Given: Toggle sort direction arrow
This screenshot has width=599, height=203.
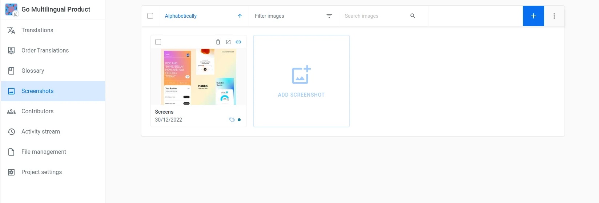Looking at the screenshot, I should tap(240, 16).
